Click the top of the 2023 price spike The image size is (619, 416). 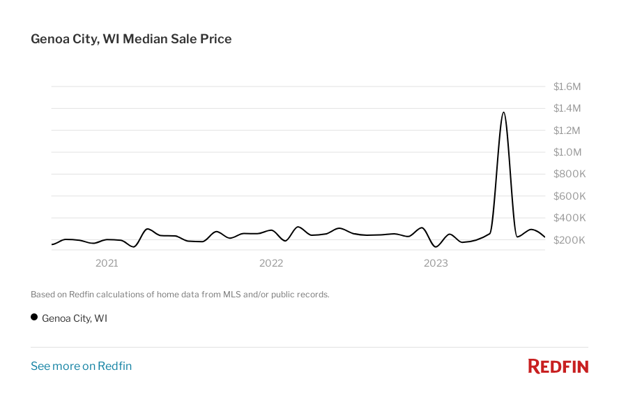tap(503, 112)
